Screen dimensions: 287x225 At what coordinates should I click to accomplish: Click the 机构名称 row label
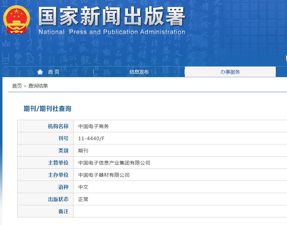[x=58, y=126]
